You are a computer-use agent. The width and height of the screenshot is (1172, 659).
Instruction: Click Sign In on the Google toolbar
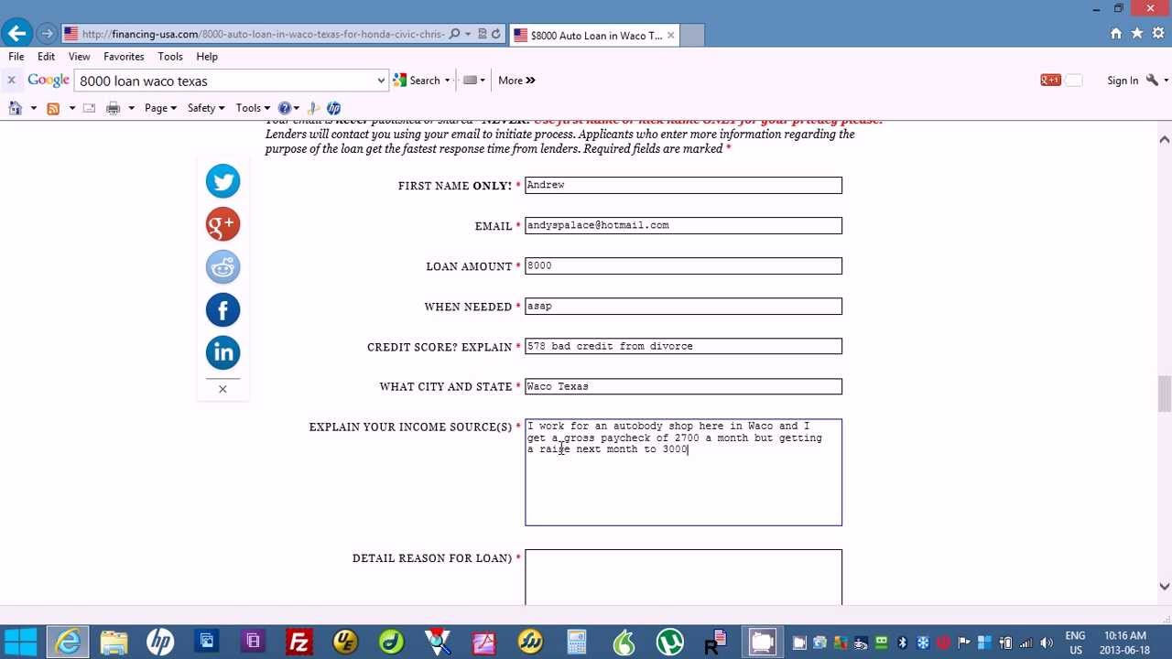coord(1123,81)
